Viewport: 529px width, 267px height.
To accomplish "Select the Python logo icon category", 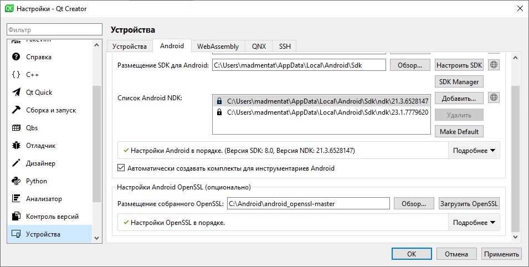I will click(x=16, y=181).
